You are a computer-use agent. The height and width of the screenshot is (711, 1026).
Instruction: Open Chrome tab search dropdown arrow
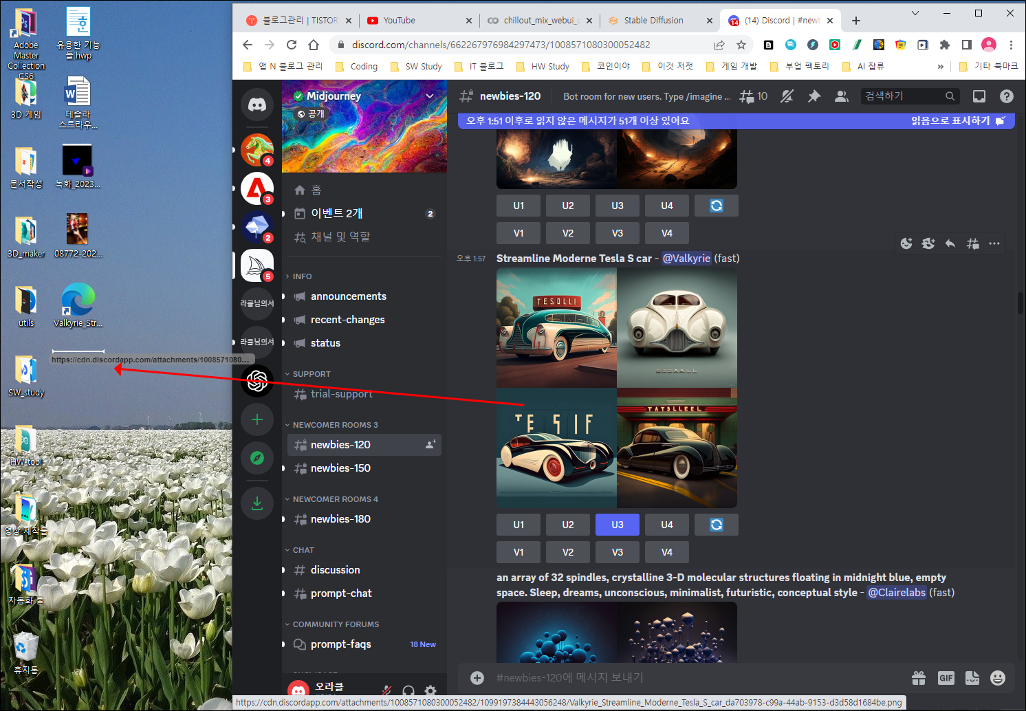tap(915, 13)
